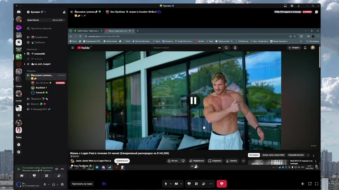Toggle camera in the bottom call bar
Screen dimensions: 339x190
pos(176,184)
